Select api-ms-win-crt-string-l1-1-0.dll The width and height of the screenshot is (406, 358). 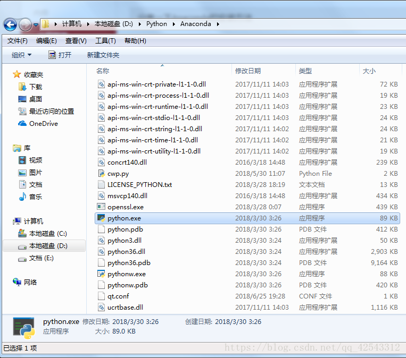155,129
